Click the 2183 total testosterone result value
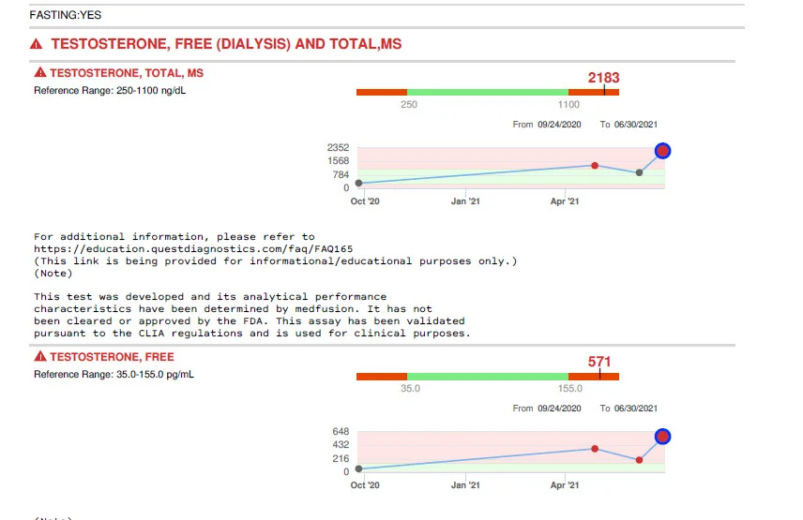803x520 pixels. pyautogui.click(x=603, y=78)
